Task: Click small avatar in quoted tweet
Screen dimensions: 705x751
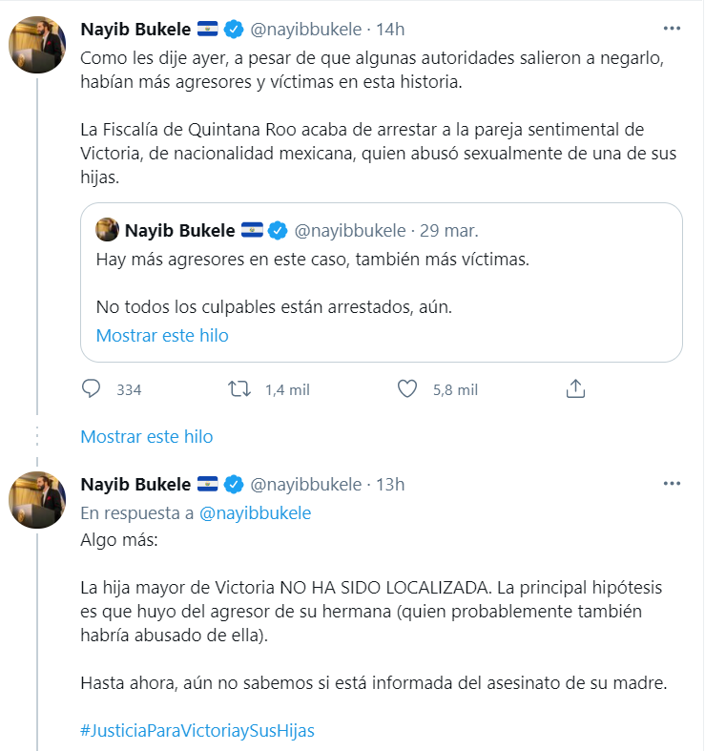Action: 108,230
